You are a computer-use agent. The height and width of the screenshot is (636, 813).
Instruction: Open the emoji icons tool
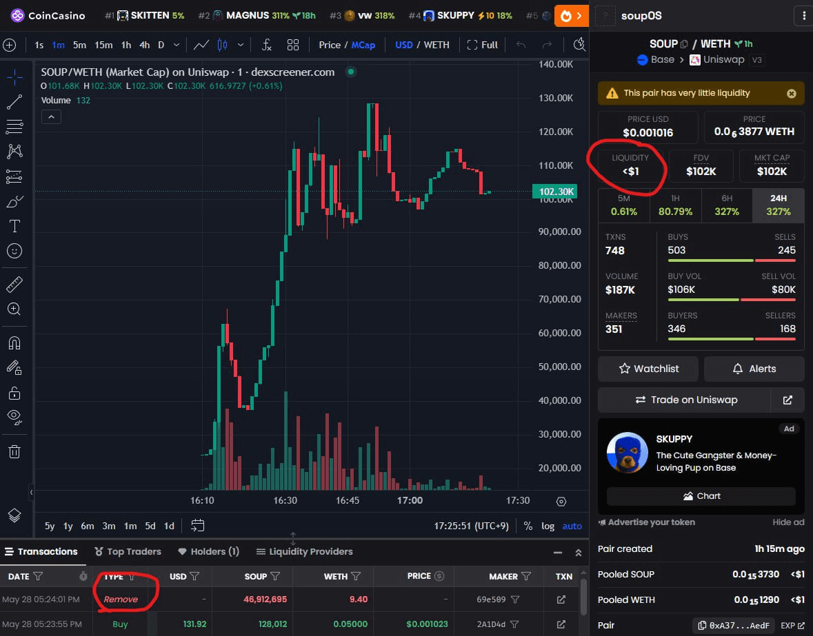pos(14,252)
